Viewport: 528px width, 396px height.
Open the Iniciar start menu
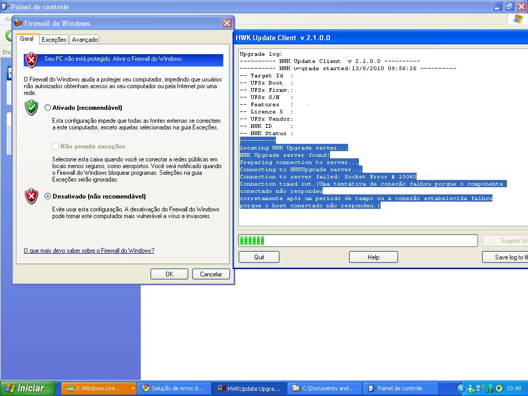tap(28, 388)
